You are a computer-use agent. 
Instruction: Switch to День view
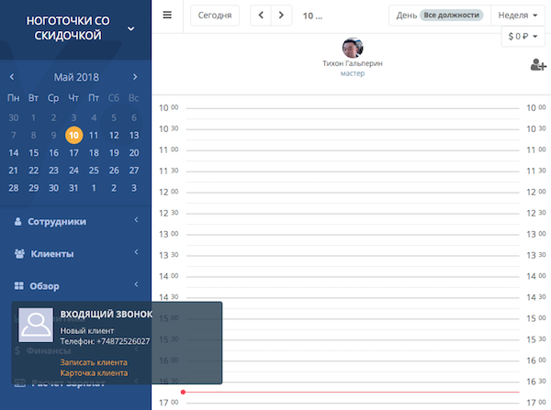pos(406,16)
